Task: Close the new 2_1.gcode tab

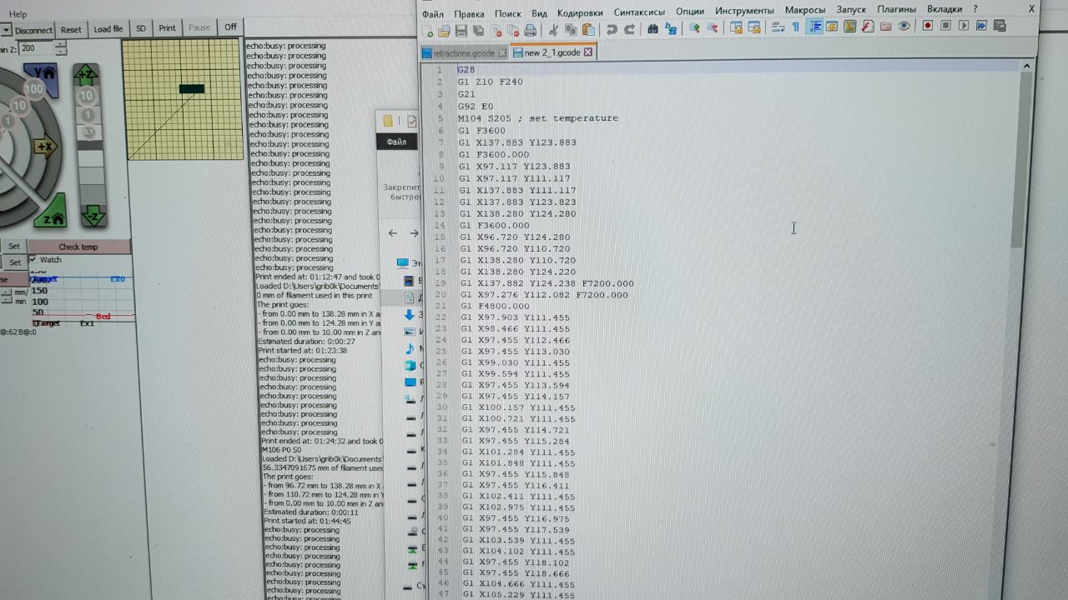Action: point(587,52)
